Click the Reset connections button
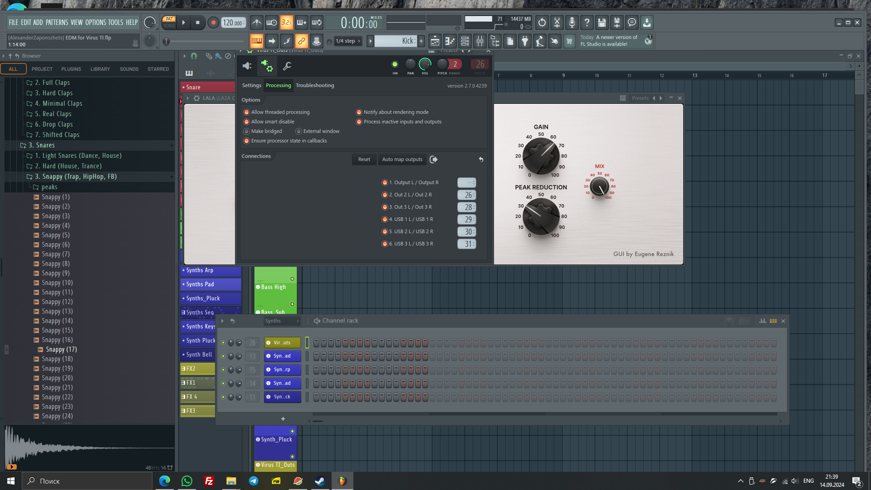This screenshot has width=871, height=490. pos(364,159)
